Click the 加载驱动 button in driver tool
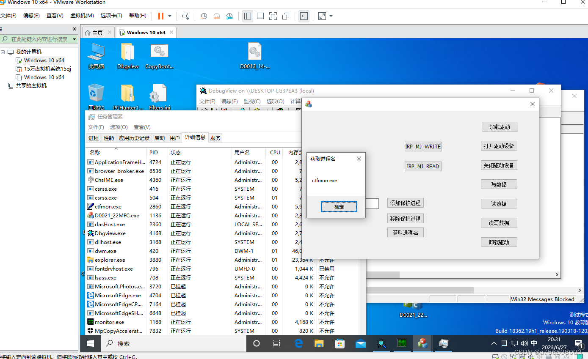 click(500, 126)
